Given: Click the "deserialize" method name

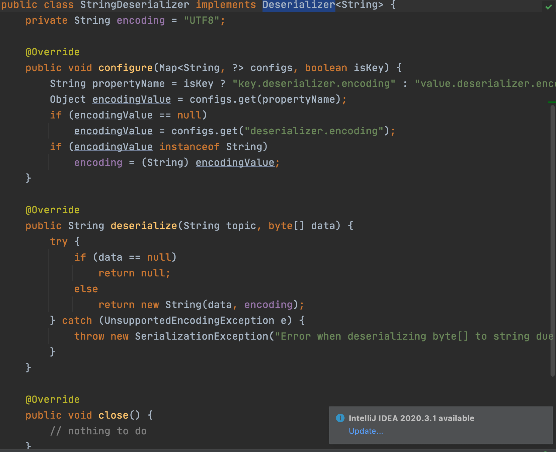Looking at the screenshot, I should (x=144, y=226).
